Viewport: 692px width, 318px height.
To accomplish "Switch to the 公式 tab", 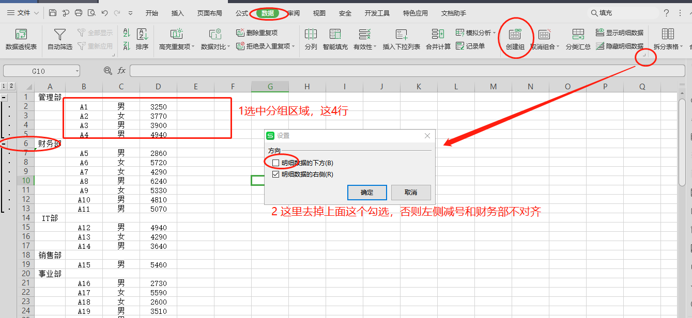I will point(242,13).
